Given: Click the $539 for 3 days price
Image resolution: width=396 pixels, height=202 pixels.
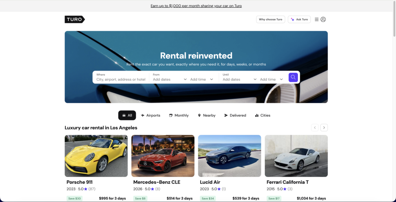Looking at the screenshot, I should click(246, 199).
